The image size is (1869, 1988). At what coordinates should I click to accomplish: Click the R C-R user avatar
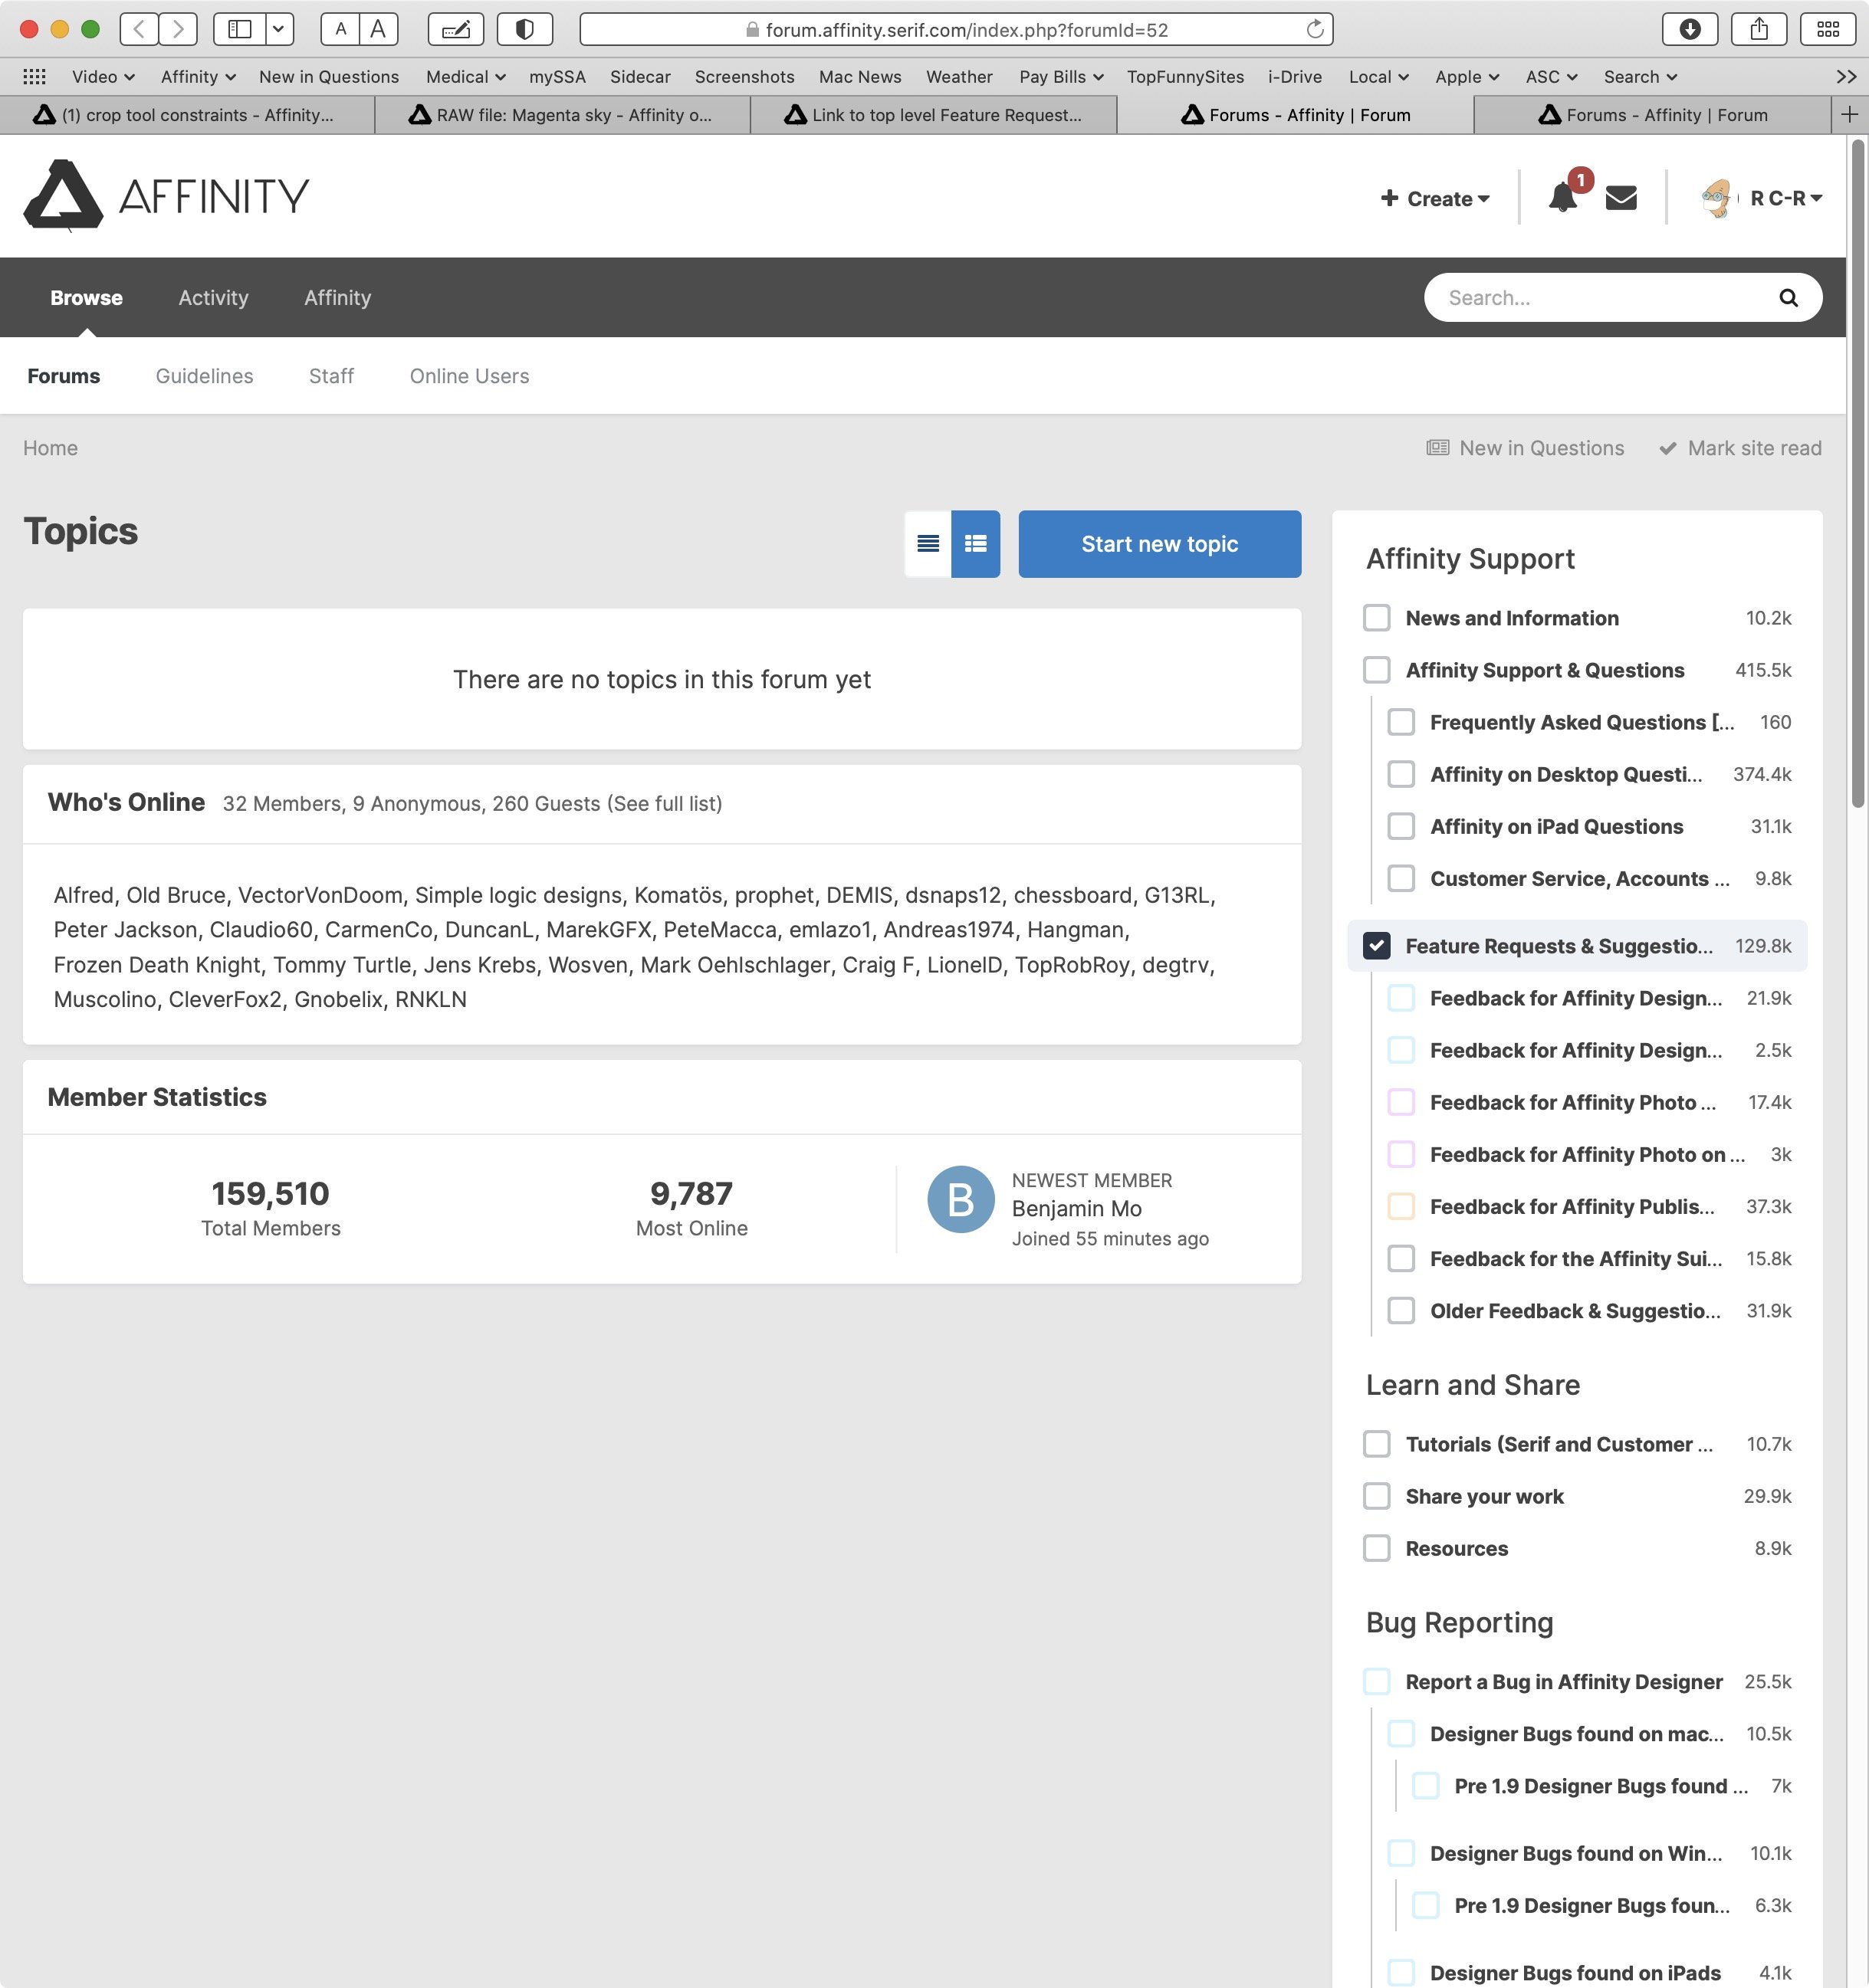(x=1717, y=198)
